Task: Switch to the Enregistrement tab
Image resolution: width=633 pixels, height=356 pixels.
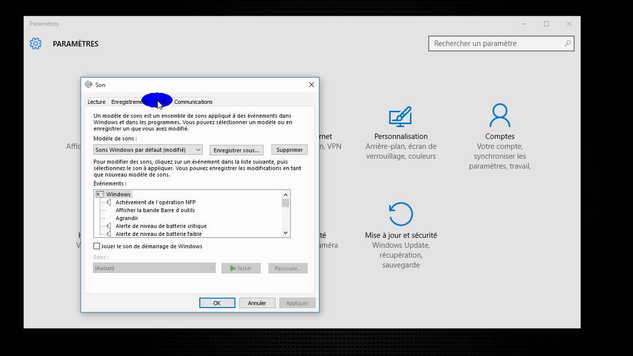Action: pyautogui.click(x=128, y=102)
